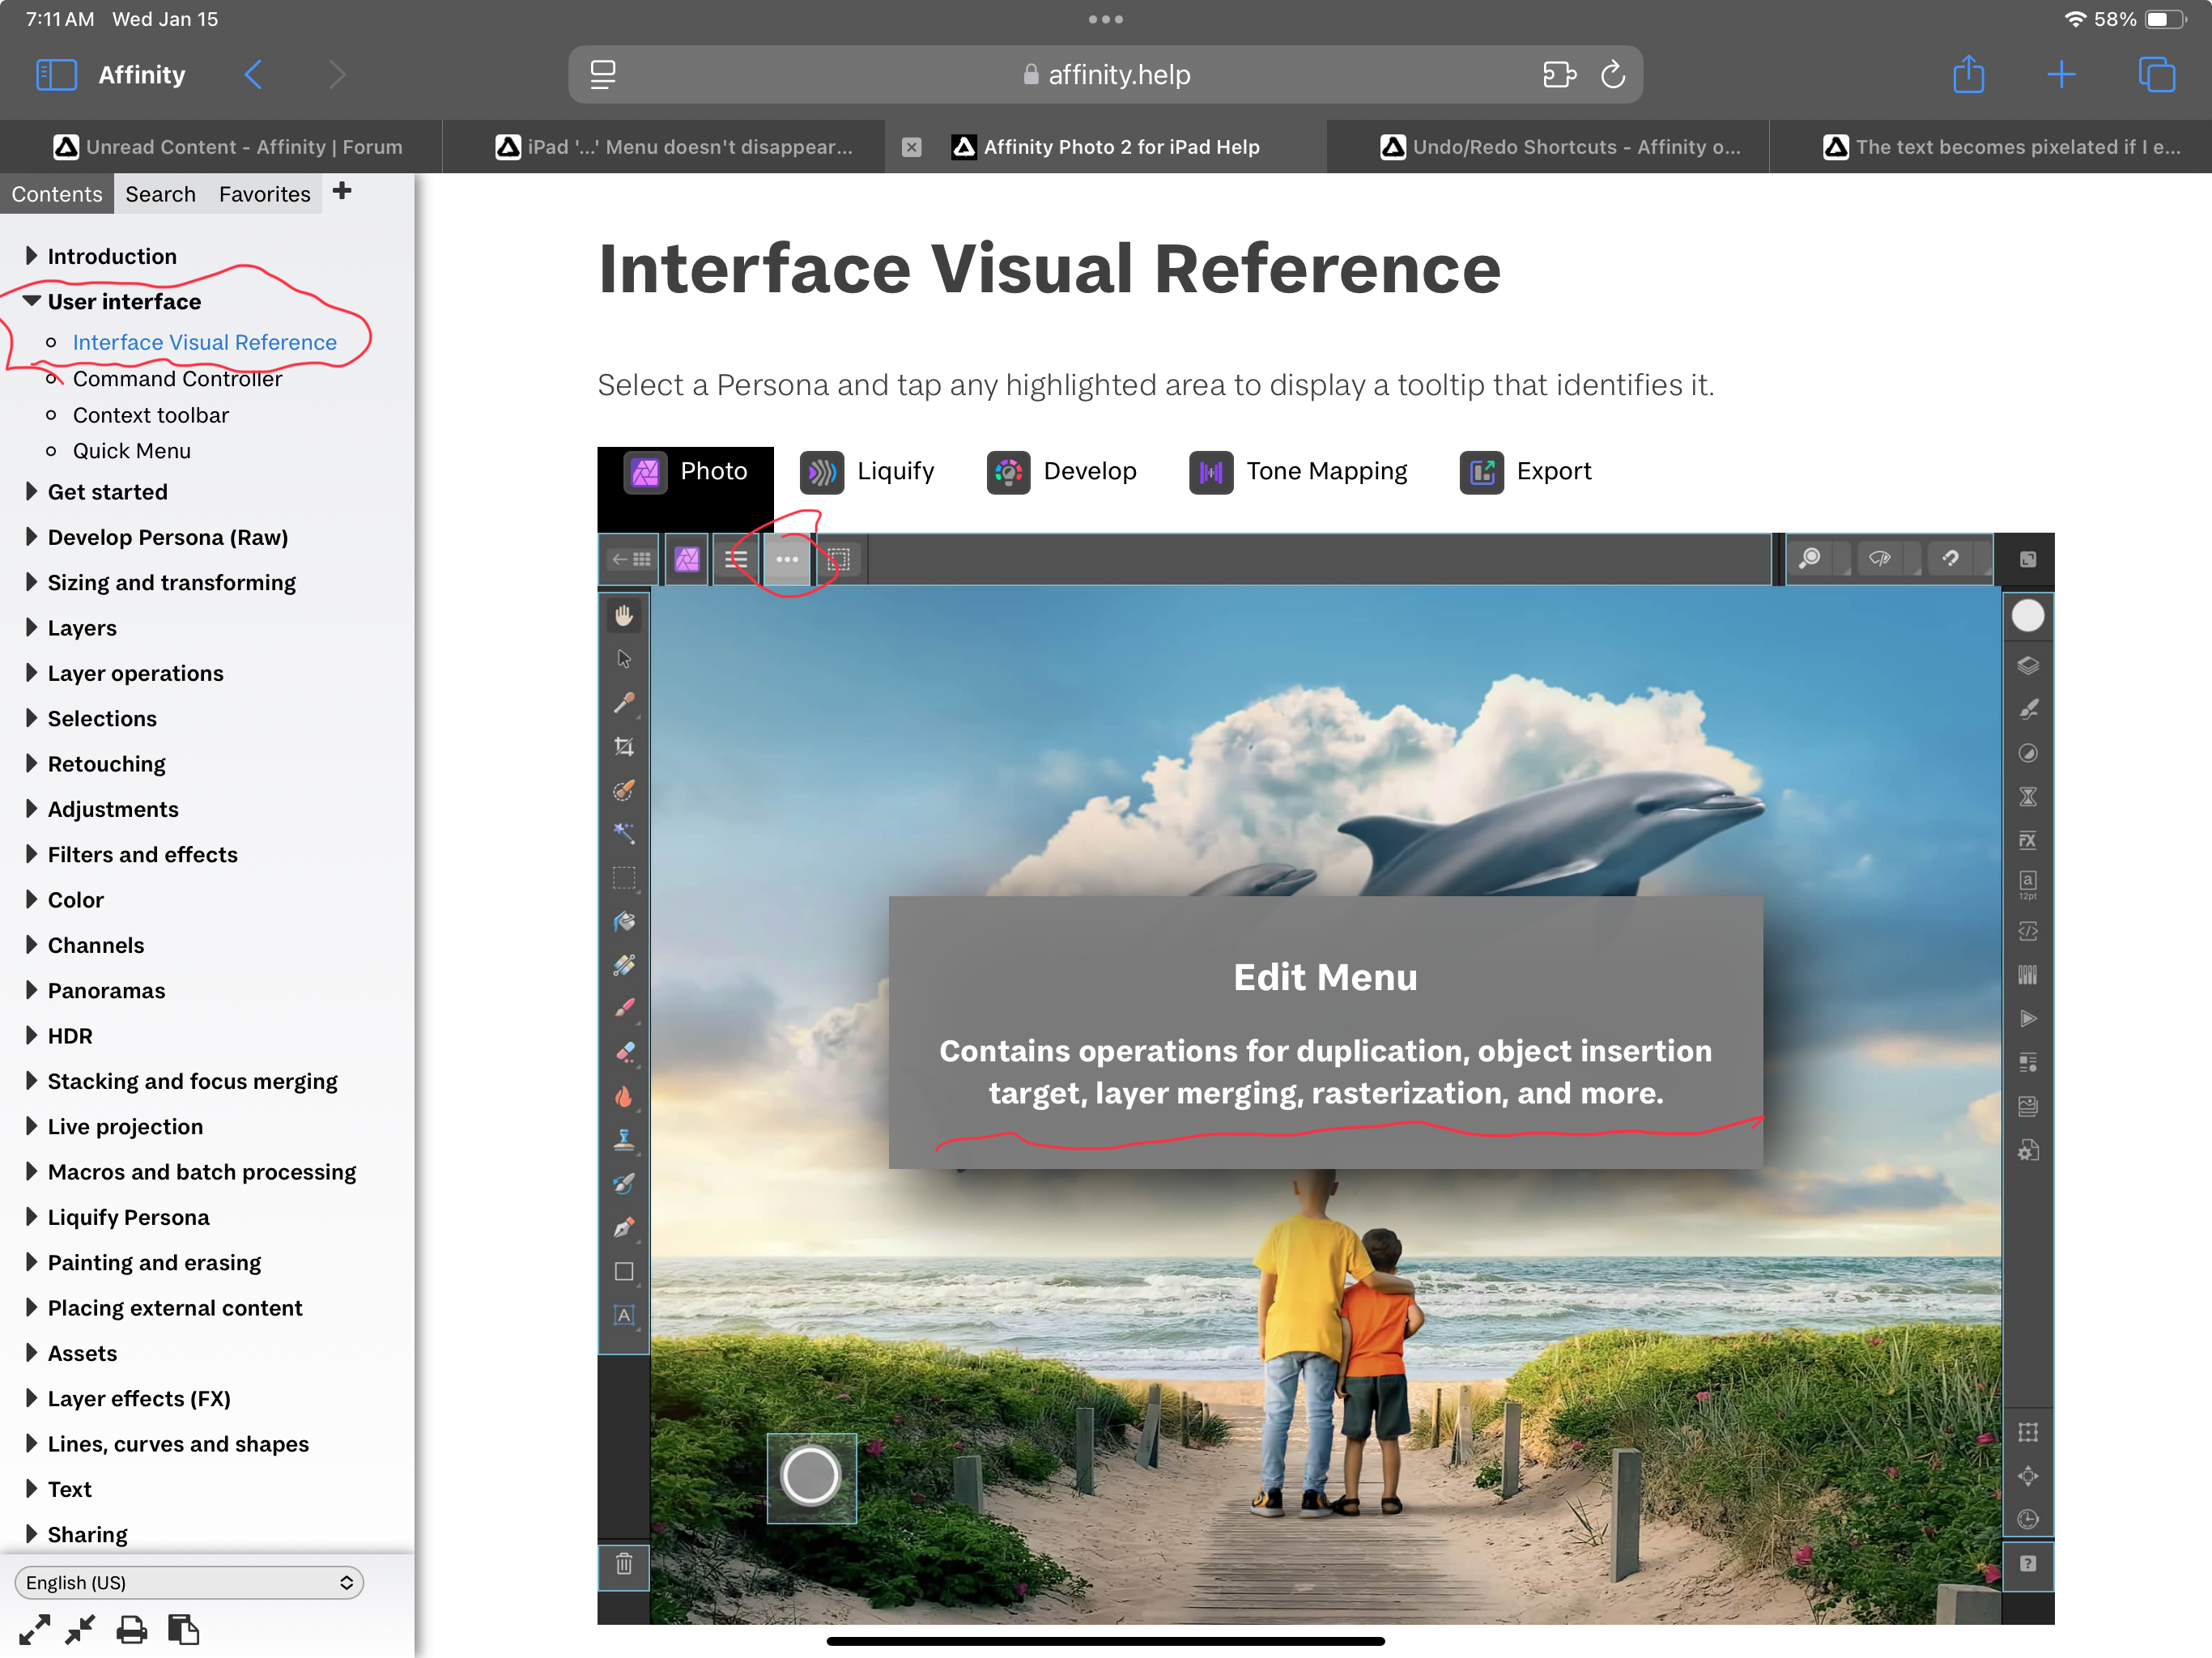Select the Hand tool in left toolbar
2212x1658 pixels.
[624, 616]
